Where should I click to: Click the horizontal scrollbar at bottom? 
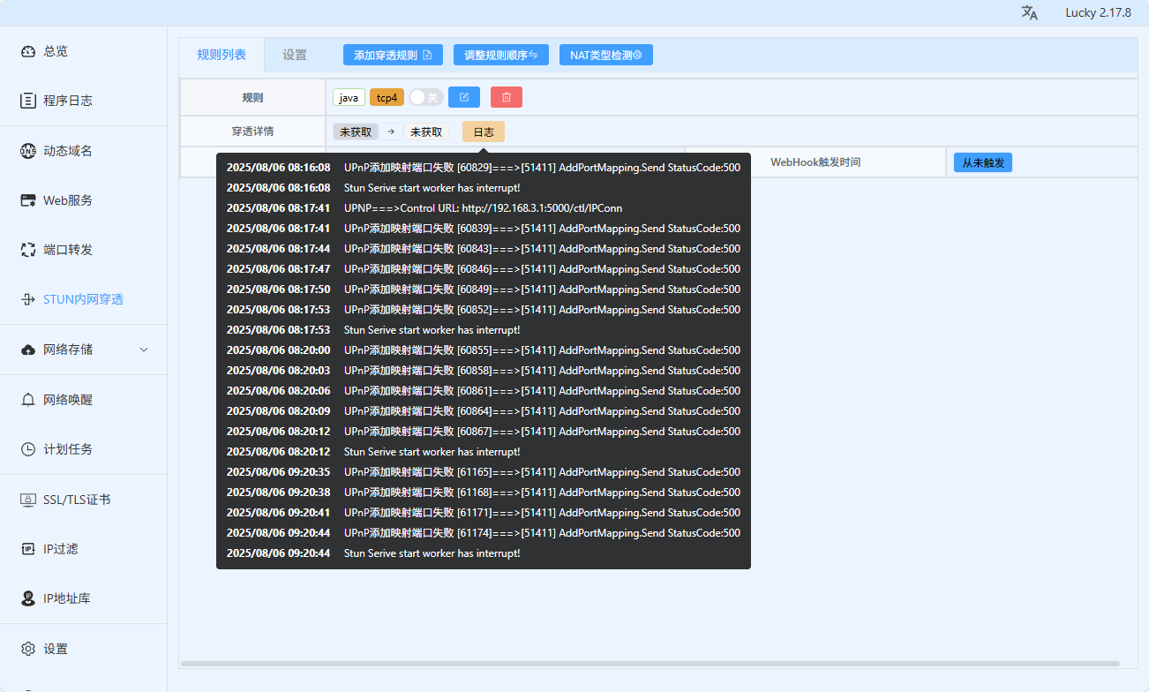(650, 664)
